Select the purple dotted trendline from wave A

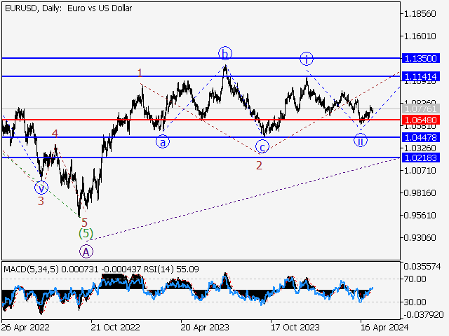click(x=243, y=199)
